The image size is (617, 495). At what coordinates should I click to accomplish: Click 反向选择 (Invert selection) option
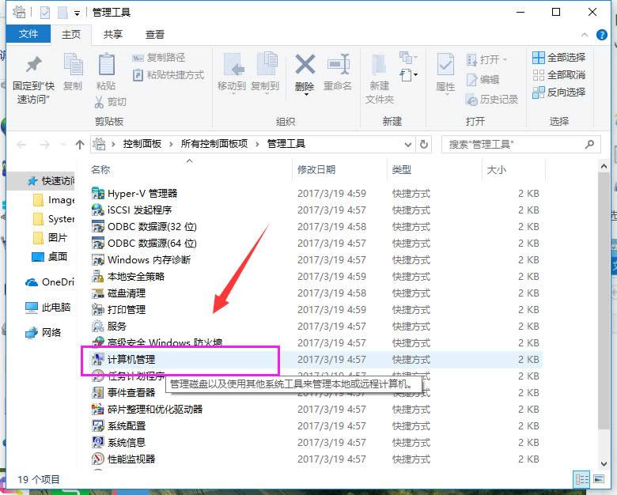[559, 93]
